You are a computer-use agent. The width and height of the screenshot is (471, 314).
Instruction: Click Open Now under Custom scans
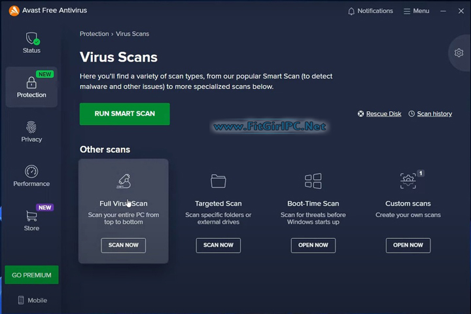408,245
